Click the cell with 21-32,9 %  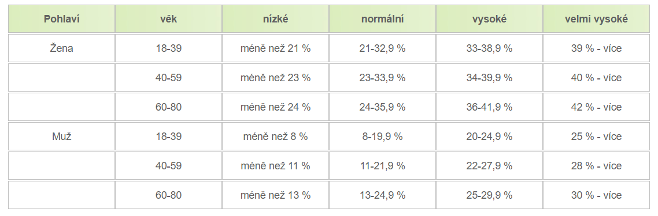click(382, 48)
